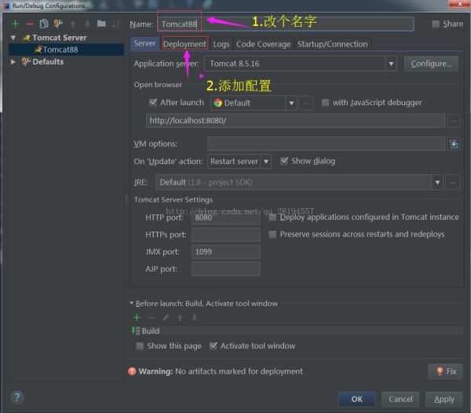Create new folder for configurations
This screenshot has height=413, width=471.
tap(101, 24)
